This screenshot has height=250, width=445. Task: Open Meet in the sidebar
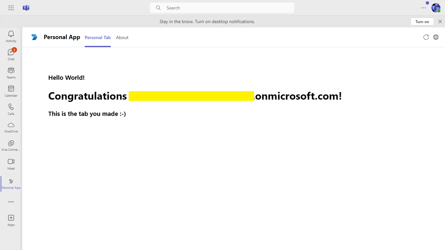(x=11, y=164)
